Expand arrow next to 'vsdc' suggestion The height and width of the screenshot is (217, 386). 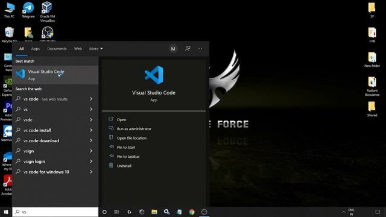coord(91,120)
